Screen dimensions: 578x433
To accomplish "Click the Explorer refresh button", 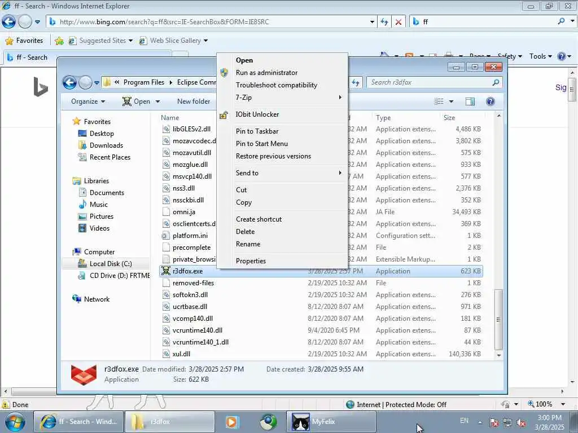I will pos(356,82).
